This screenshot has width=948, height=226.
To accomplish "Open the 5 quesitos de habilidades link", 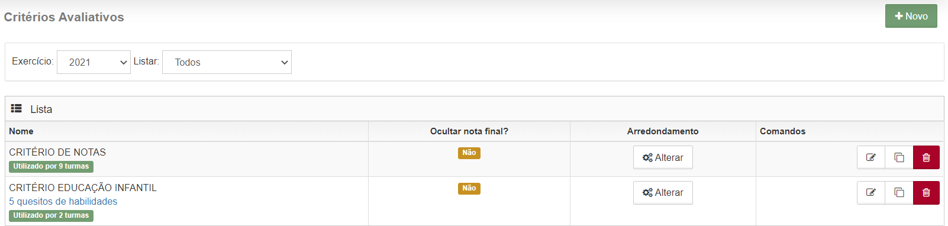I will coord(63,201).
